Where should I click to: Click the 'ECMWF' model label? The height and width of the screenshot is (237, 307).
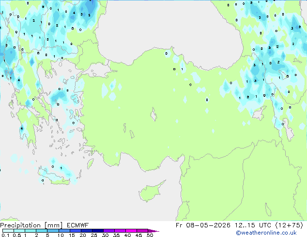[x=78, y=225]
